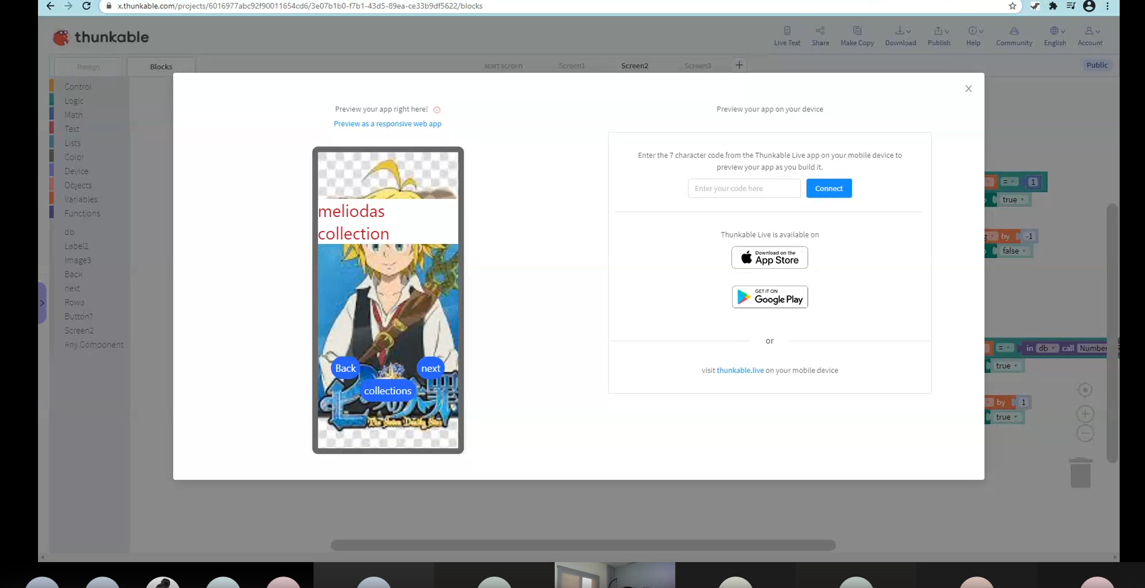Click Preview as a responsive web app
Screen dimensions: 1145x588
pos(388,124)
